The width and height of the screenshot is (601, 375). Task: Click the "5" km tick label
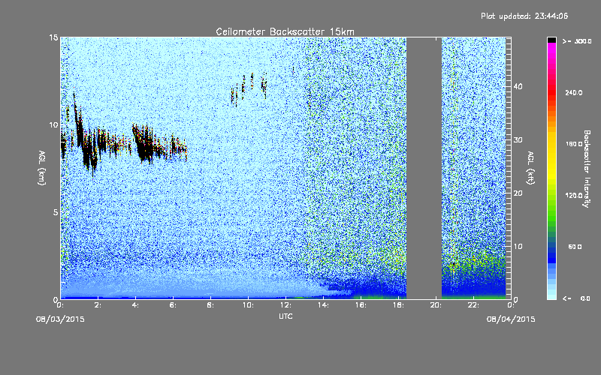(56, 212)
